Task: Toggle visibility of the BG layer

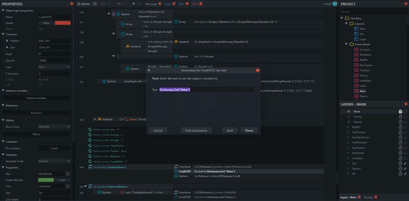Action: 405,173
